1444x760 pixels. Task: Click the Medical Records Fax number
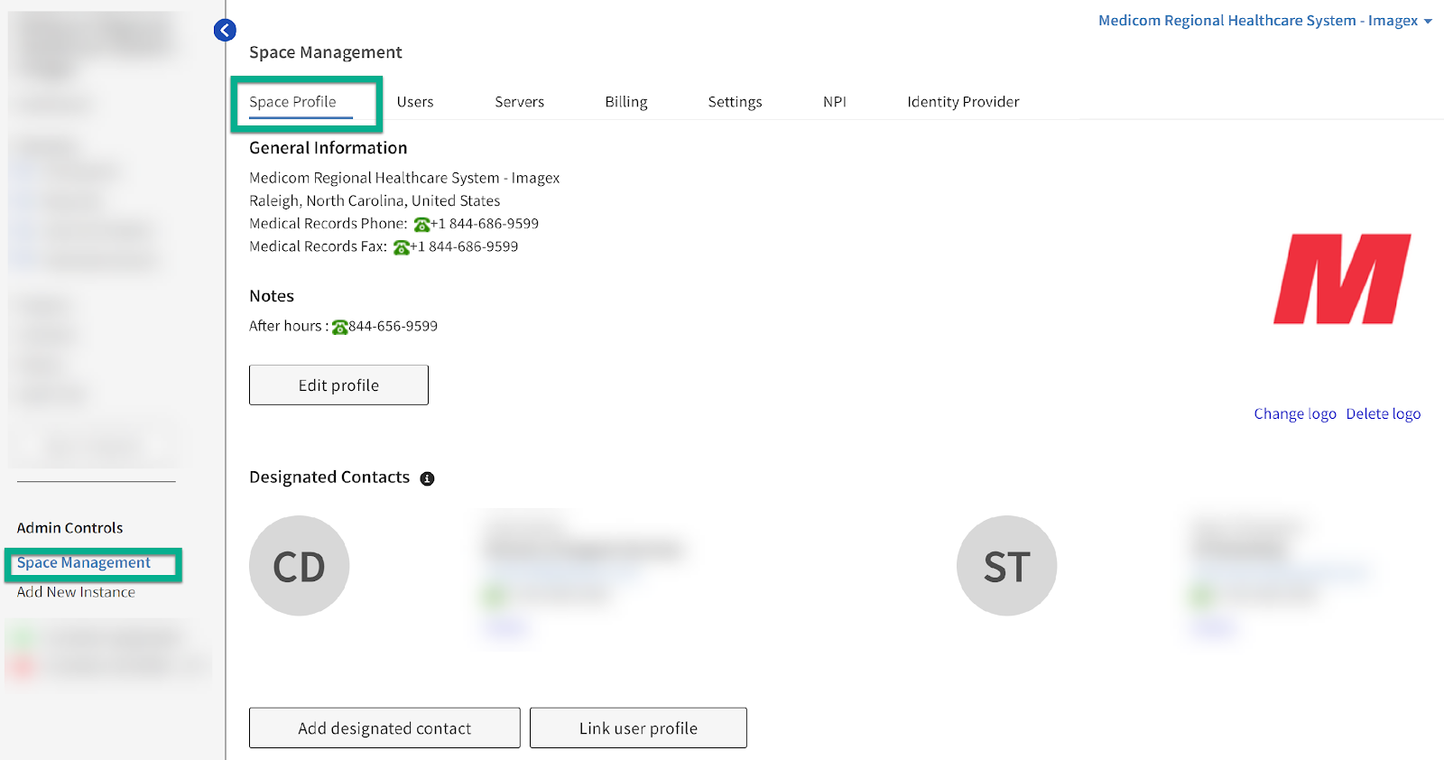[x=465, y=246]
